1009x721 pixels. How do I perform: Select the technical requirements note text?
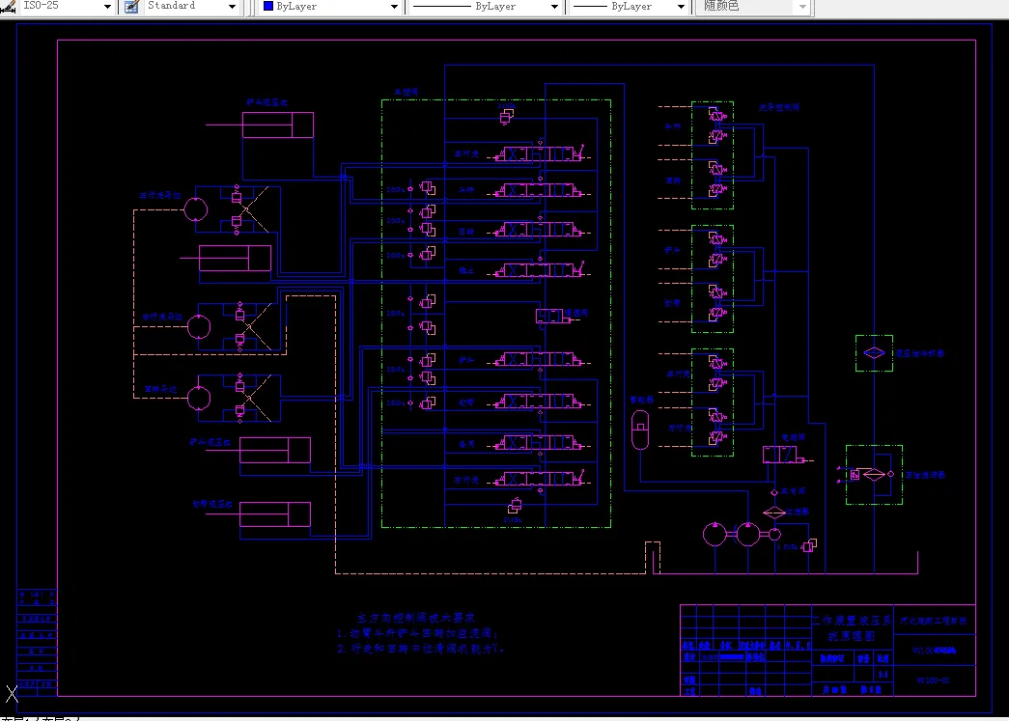[420, 633]
